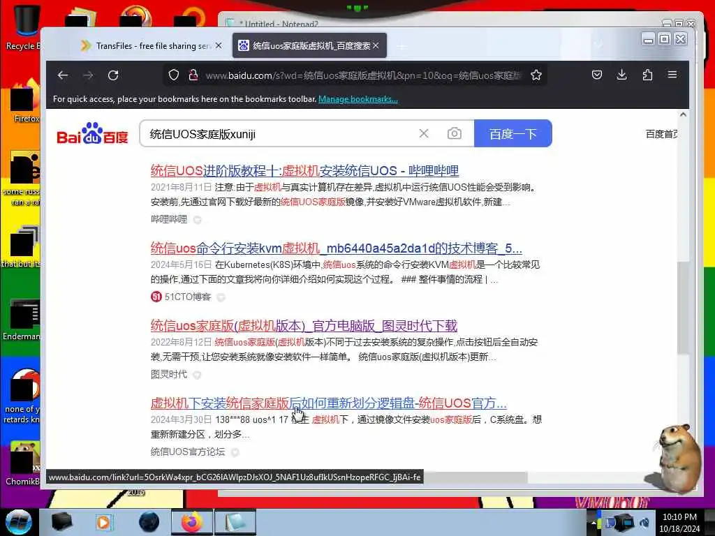Screen dimensions: 715x536
Task: Click the small icon next to 51CTO博客 source
Action: [x=221, y=297]
